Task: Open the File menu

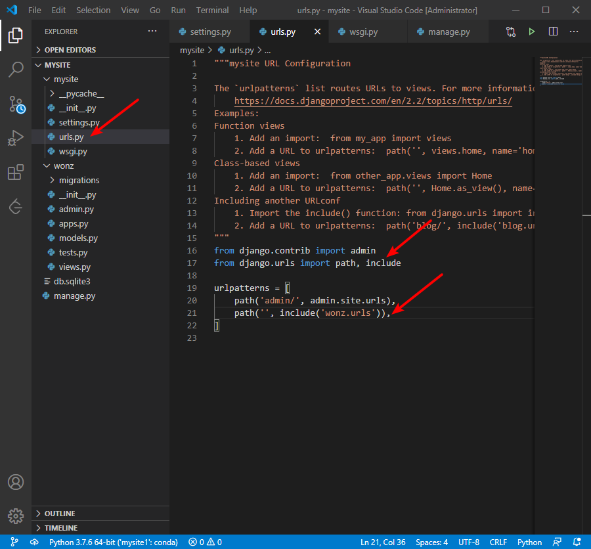Action: click(x=35, y=11)
